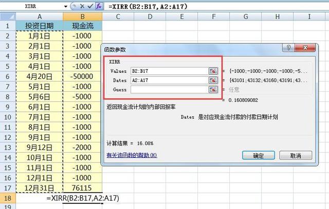Click the cell with value -2000
329x209 pixels.
coord(82,148)
